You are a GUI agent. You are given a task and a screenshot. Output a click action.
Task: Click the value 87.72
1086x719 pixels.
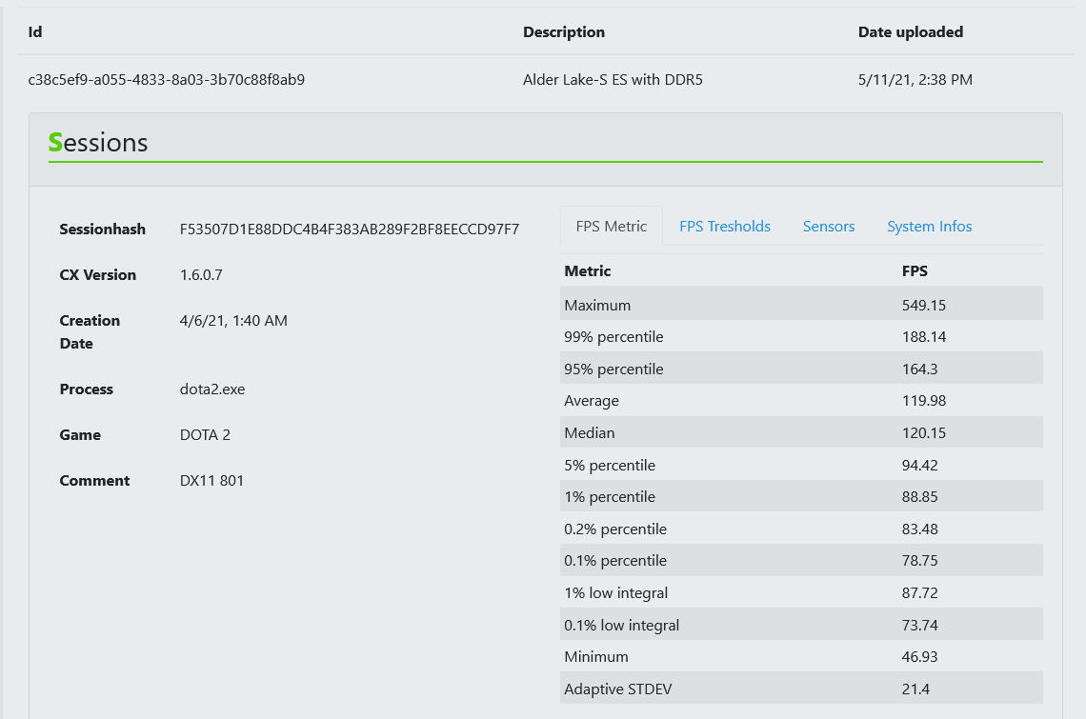[919, 593]
